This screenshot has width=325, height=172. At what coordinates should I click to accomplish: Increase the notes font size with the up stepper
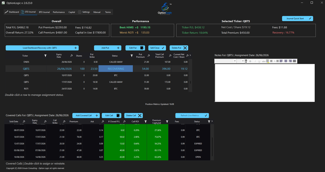tap(246, 60)
